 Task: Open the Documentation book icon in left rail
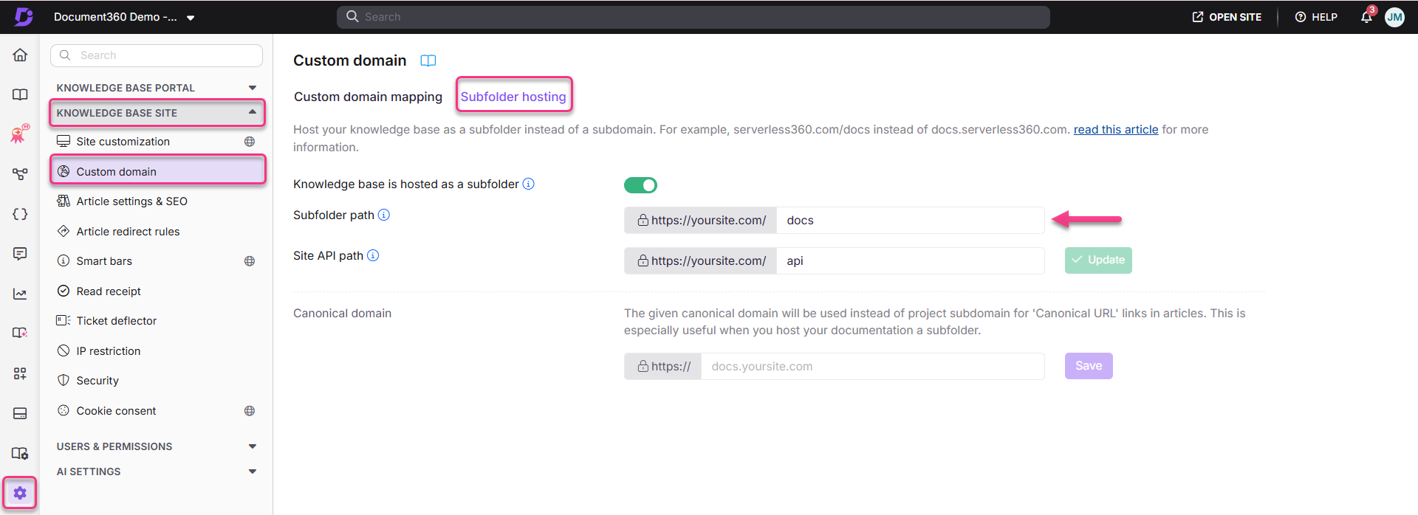pos(20,94)
